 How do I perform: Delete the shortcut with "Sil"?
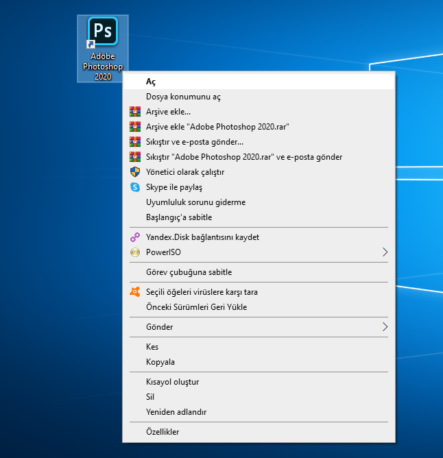(150, 397)
